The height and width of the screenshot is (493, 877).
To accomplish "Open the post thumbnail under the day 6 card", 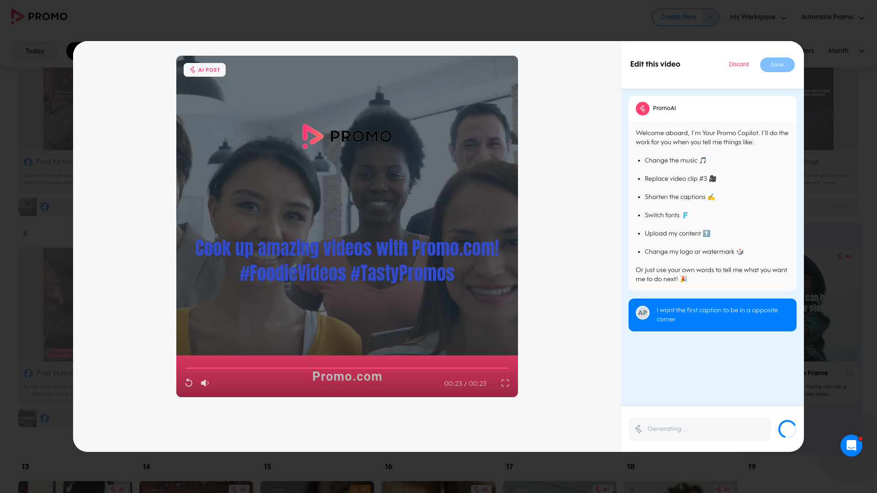I will click(27, 418).
